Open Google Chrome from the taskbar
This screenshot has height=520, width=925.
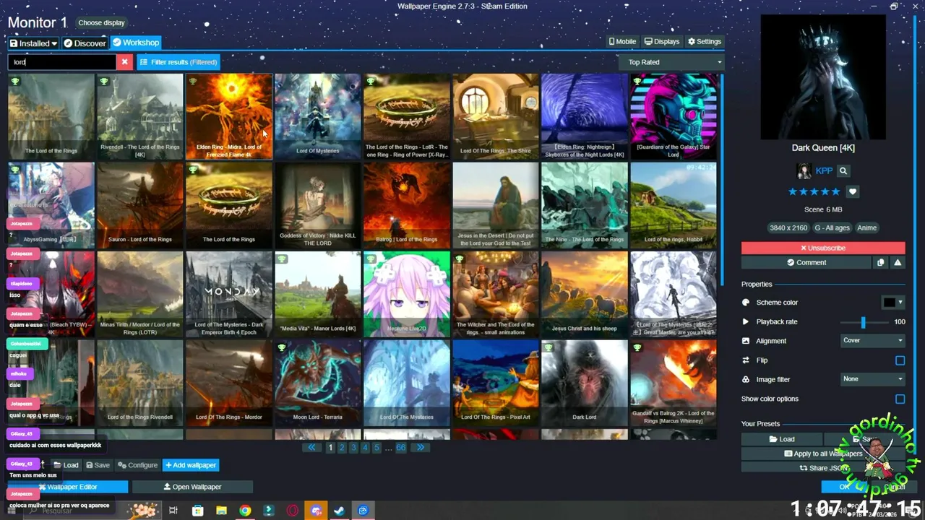click(245, 511)
